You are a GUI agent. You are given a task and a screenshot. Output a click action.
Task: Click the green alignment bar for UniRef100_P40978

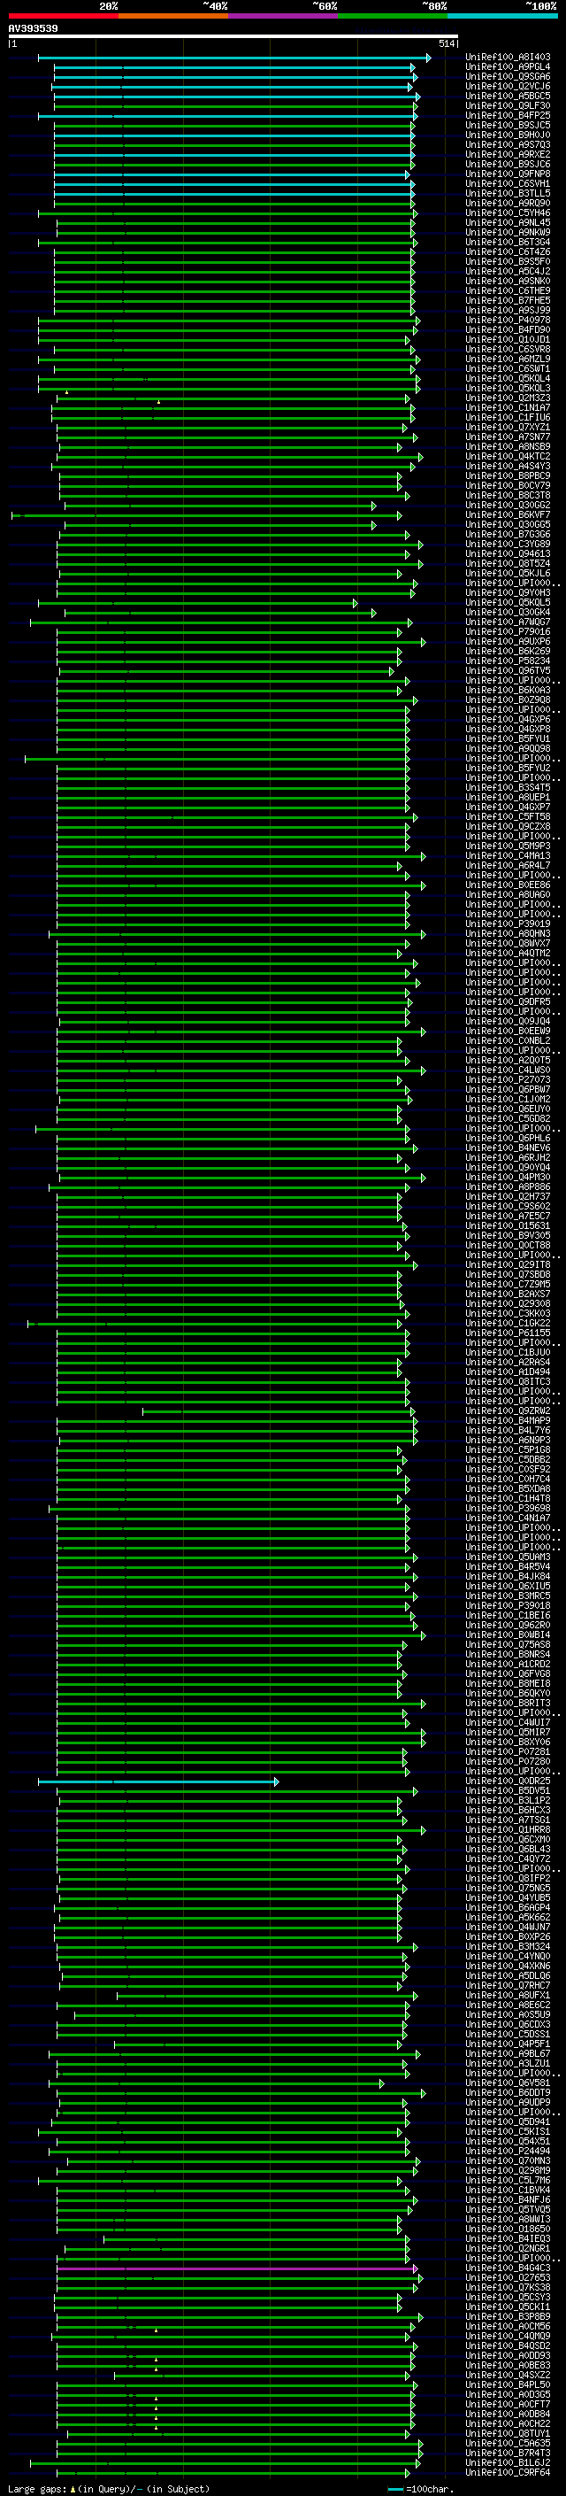229,321
